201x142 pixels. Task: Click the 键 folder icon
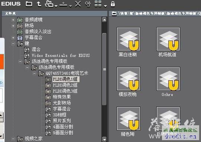20,44
